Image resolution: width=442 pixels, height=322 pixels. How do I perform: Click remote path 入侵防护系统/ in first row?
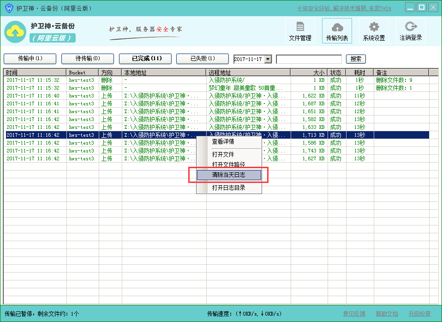227,80
